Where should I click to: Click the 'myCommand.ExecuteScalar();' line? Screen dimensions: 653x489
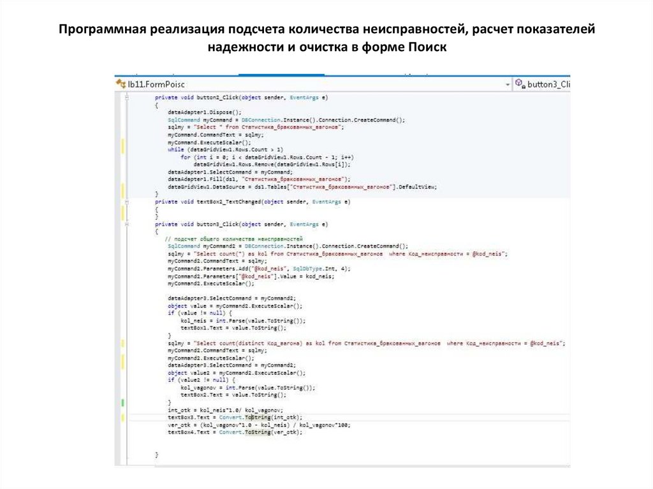coord(209,142)
